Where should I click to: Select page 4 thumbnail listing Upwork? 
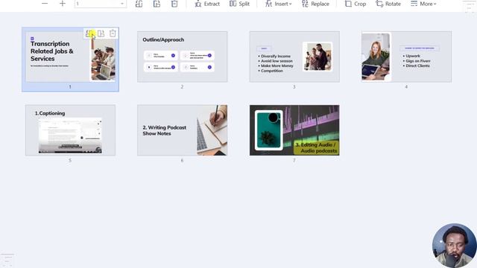point(406,57)
